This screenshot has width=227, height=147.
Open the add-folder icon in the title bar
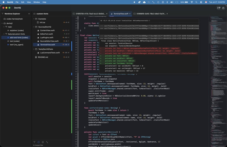click(219, 8)
